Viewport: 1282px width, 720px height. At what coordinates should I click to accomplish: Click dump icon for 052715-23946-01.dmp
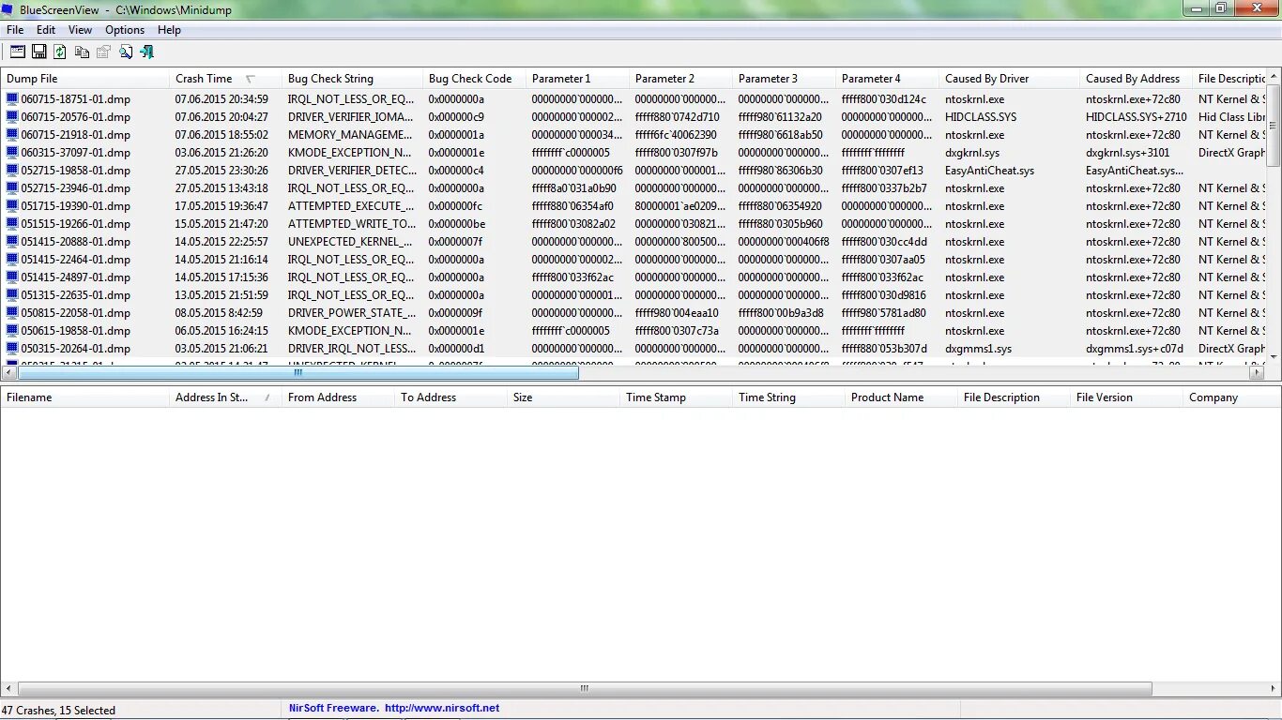(x=12, y=187)
